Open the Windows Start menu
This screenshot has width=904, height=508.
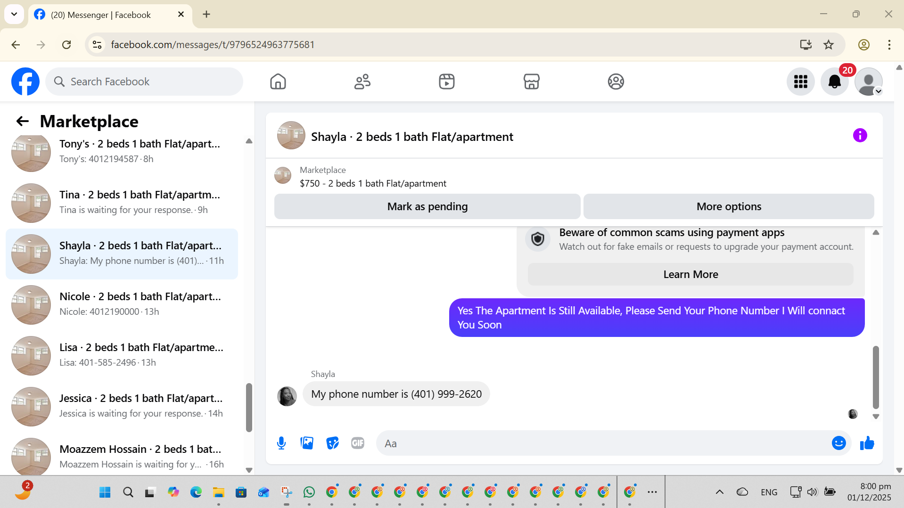pyautogui.click(x=105, y=492)
